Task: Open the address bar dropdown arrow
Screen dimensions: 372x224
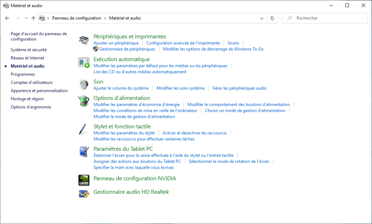Action: [262, 18]
